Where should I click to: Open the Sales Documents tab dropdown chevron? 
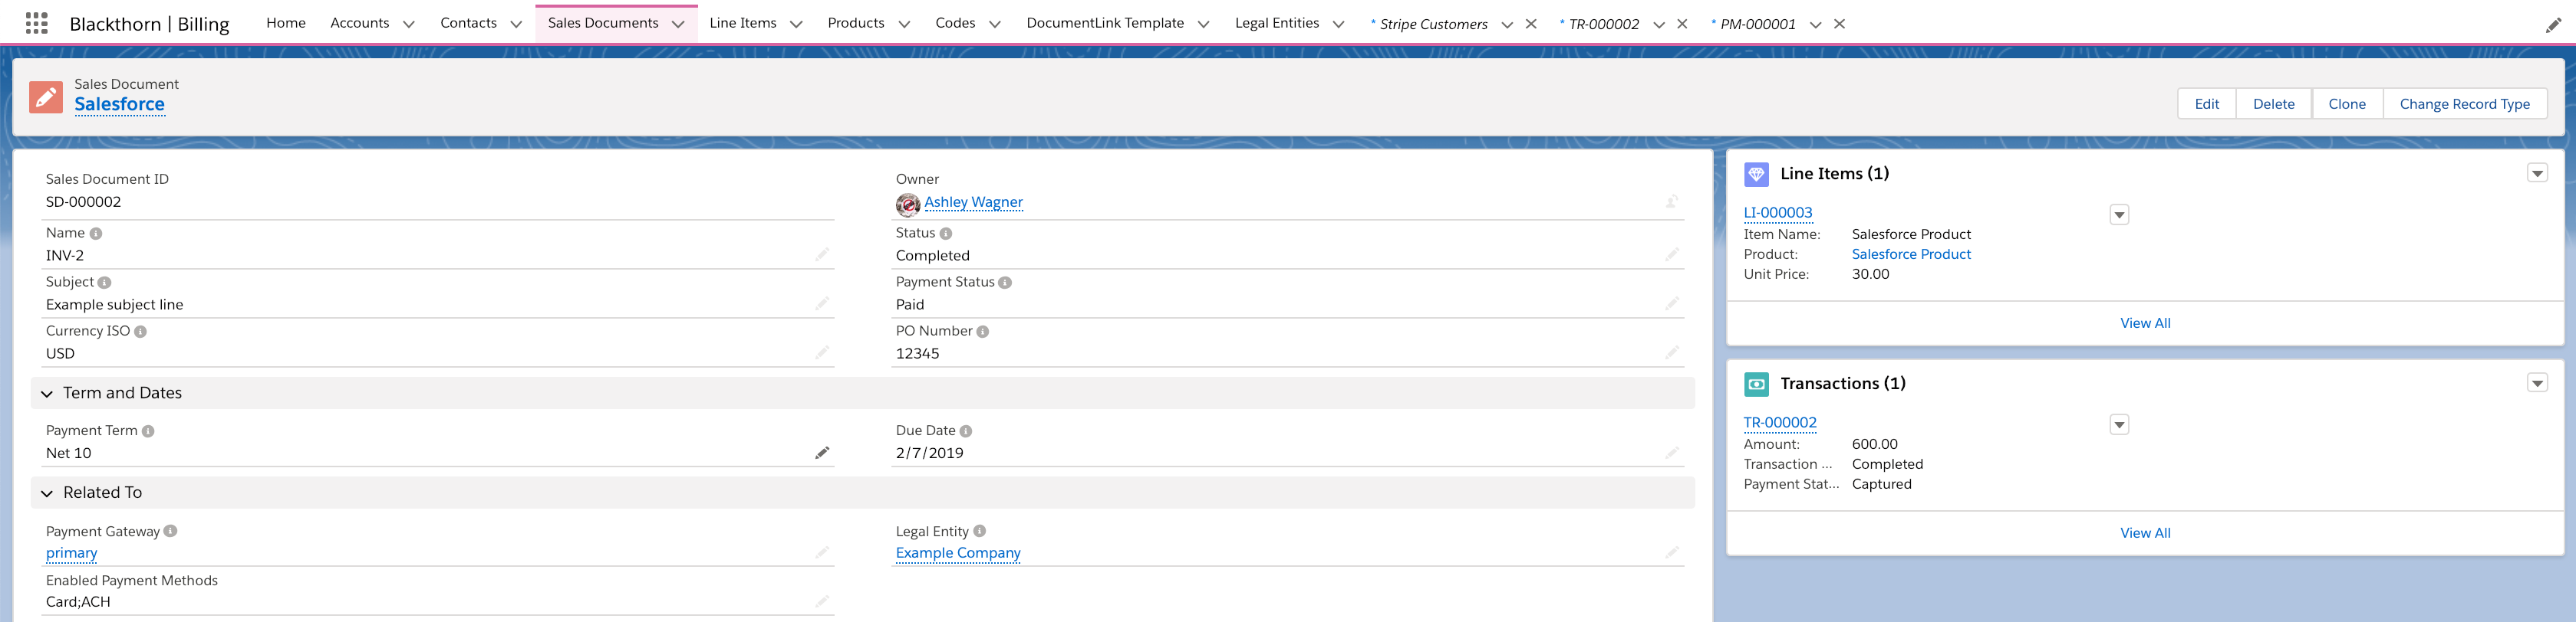(x=678, y=25)
